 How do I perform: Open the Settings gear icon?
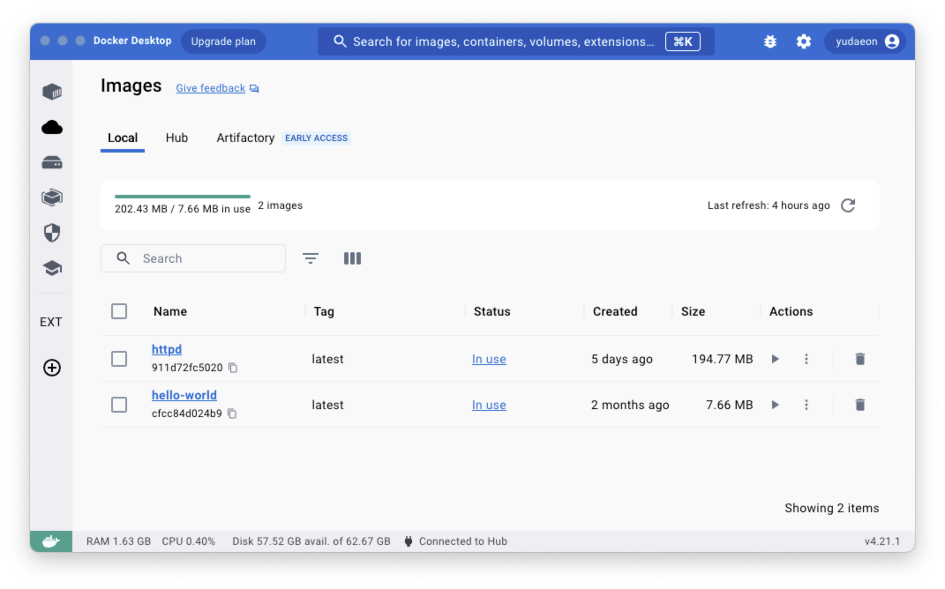803,41
